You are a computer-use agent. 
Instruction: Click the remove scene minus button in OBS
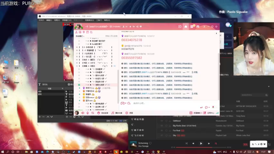point(43,117)
